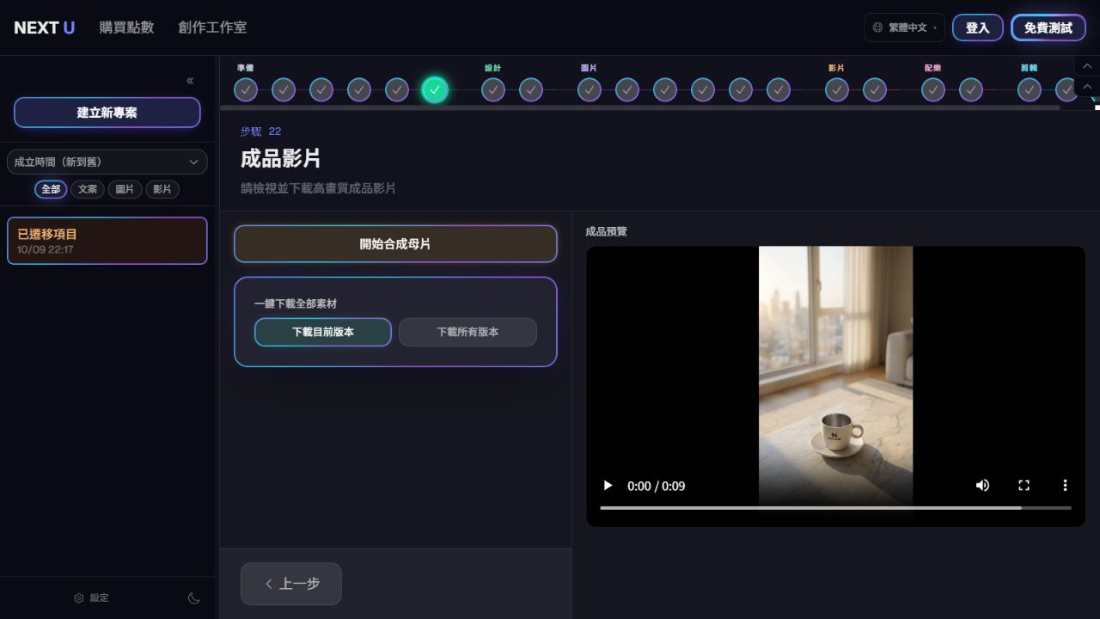Click the upper chevron-up arrow beside the step bar
Image resolution: width=1100 pixels, height=619 pixels.
tap(1087, 66)
